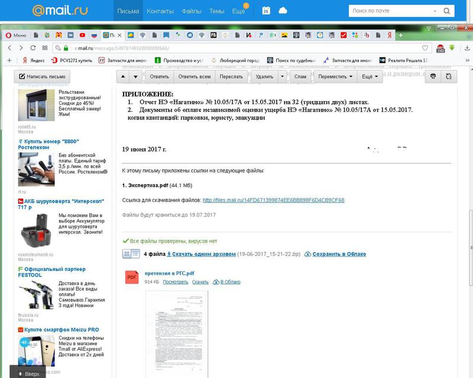The width and height of the screenshot is (473, 378).
Task: Show more bookmarks with double chevron
Action: 467,60
